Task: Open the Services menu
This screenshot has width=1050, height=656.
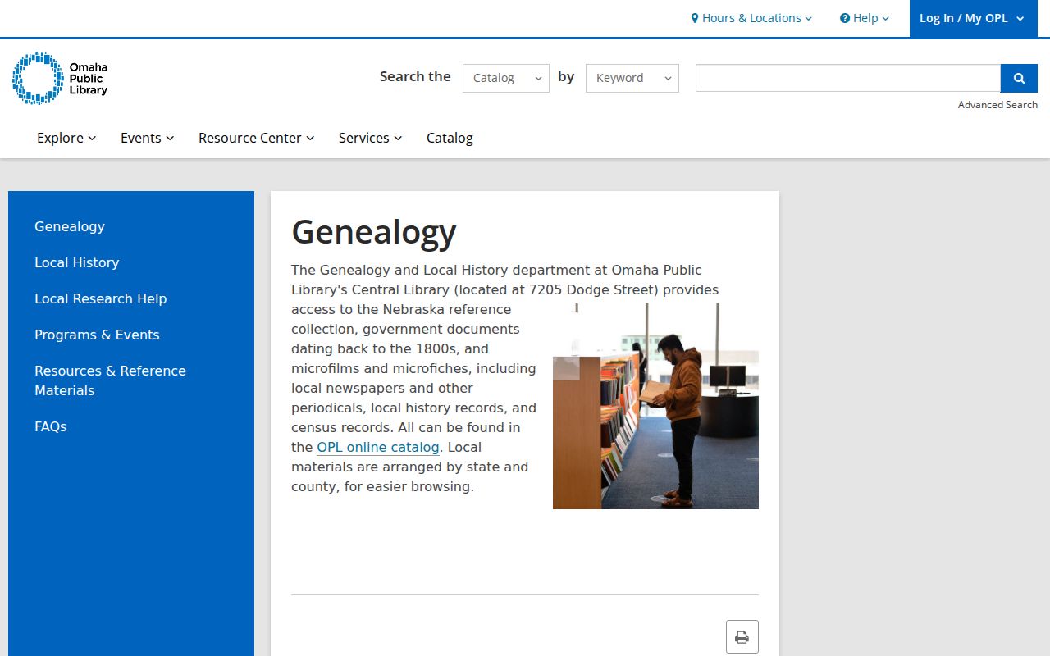Action: tap(371, 138)
